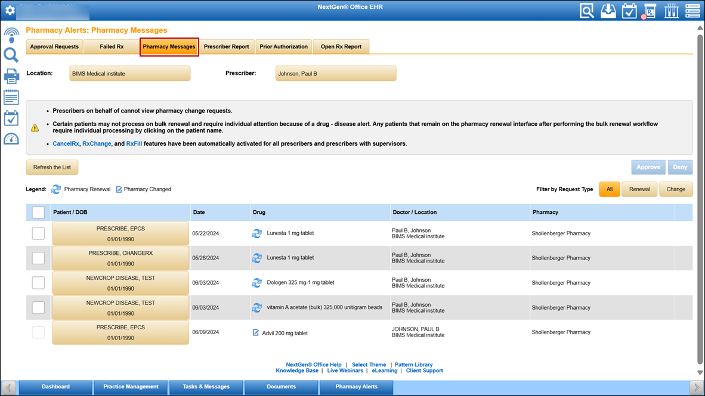Open the Location dropdown BIMS Medical institute
Viewport: 705px width, 396px height.
pyautogui.click(x=129, y=73)
